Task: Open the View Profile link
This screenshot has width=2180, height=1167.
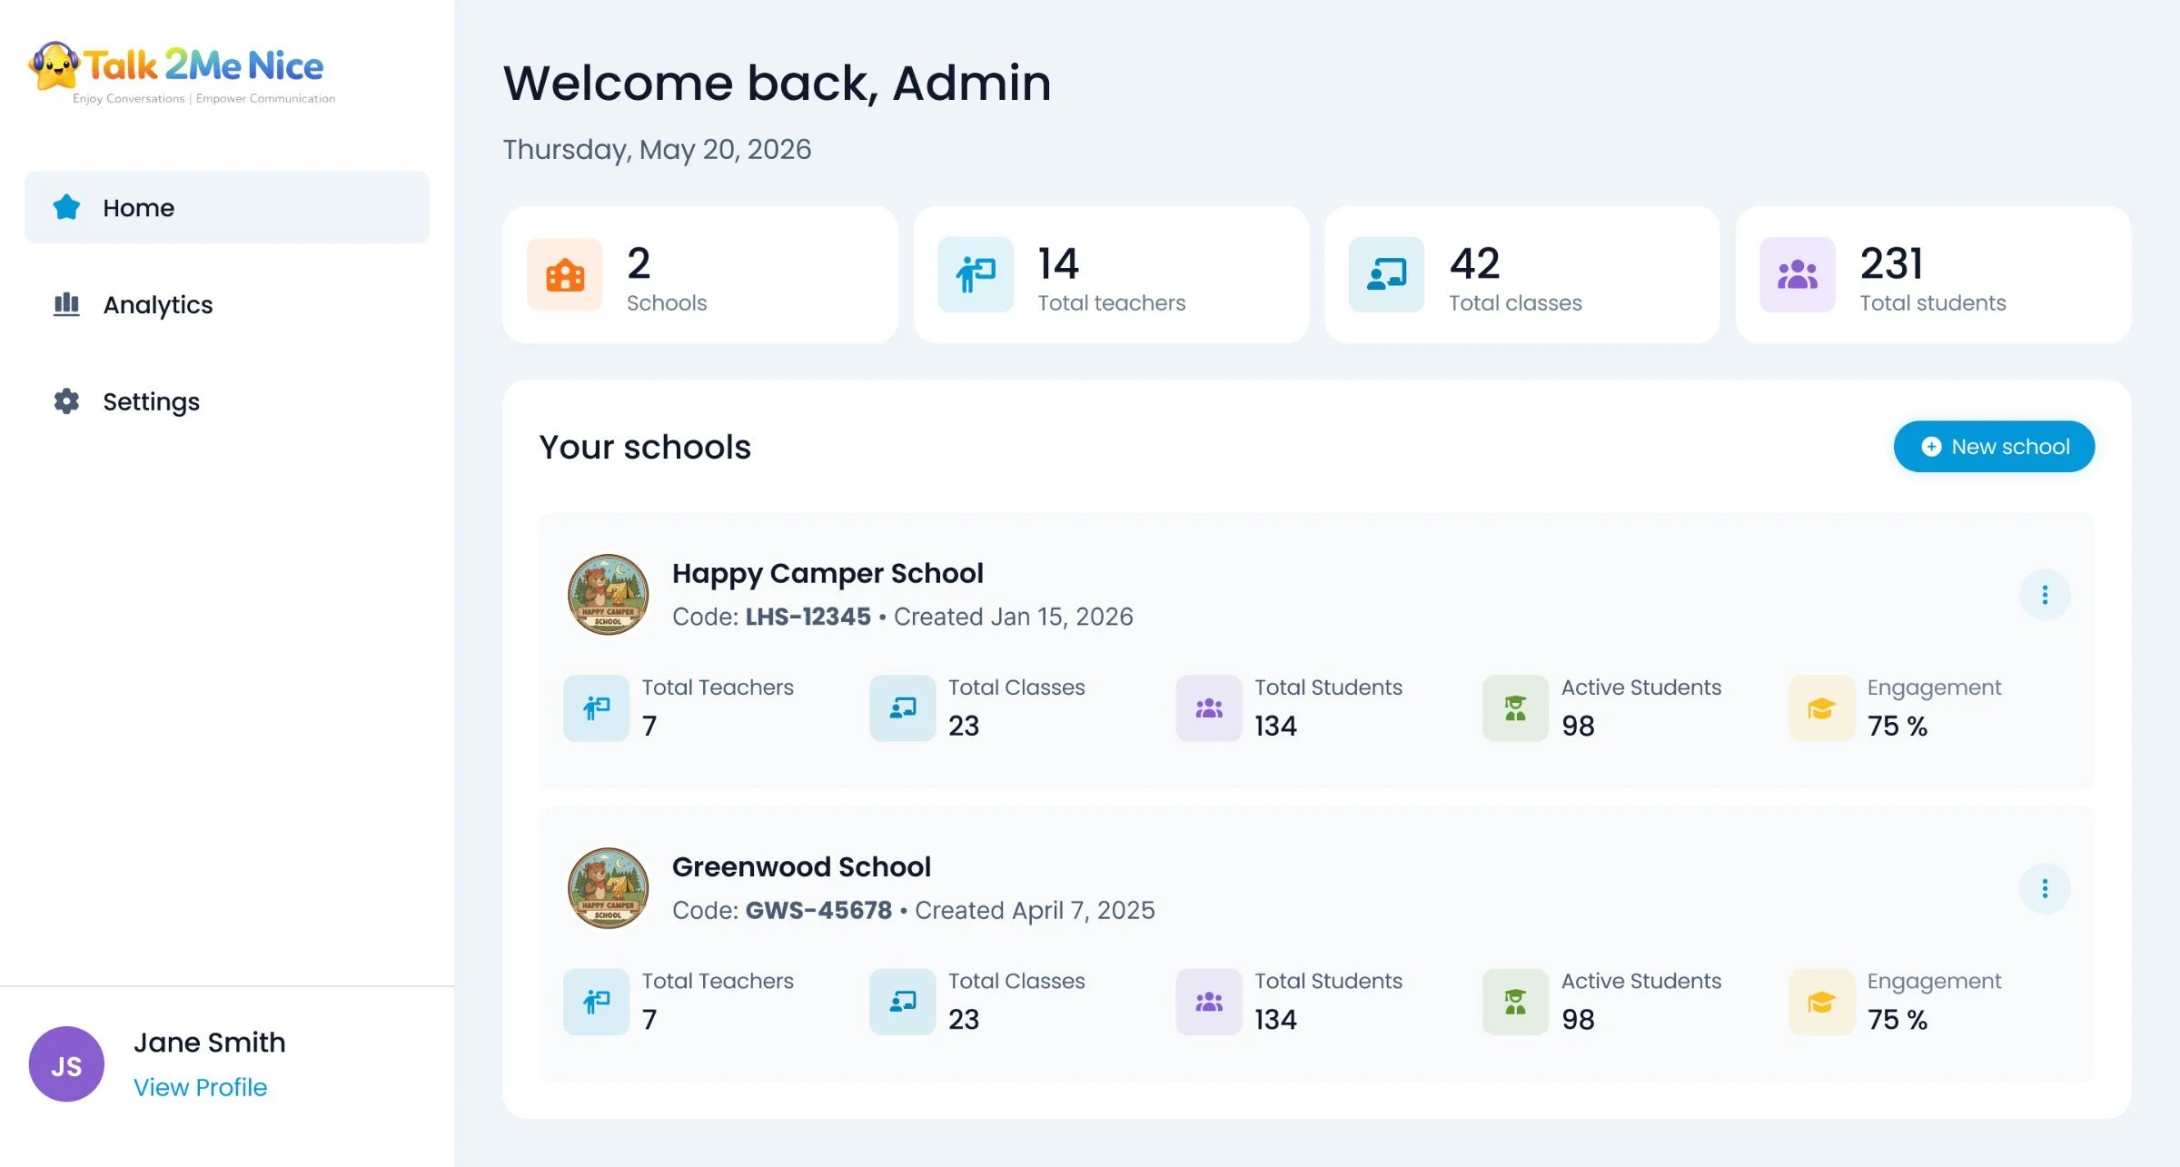Action: 200,1087
